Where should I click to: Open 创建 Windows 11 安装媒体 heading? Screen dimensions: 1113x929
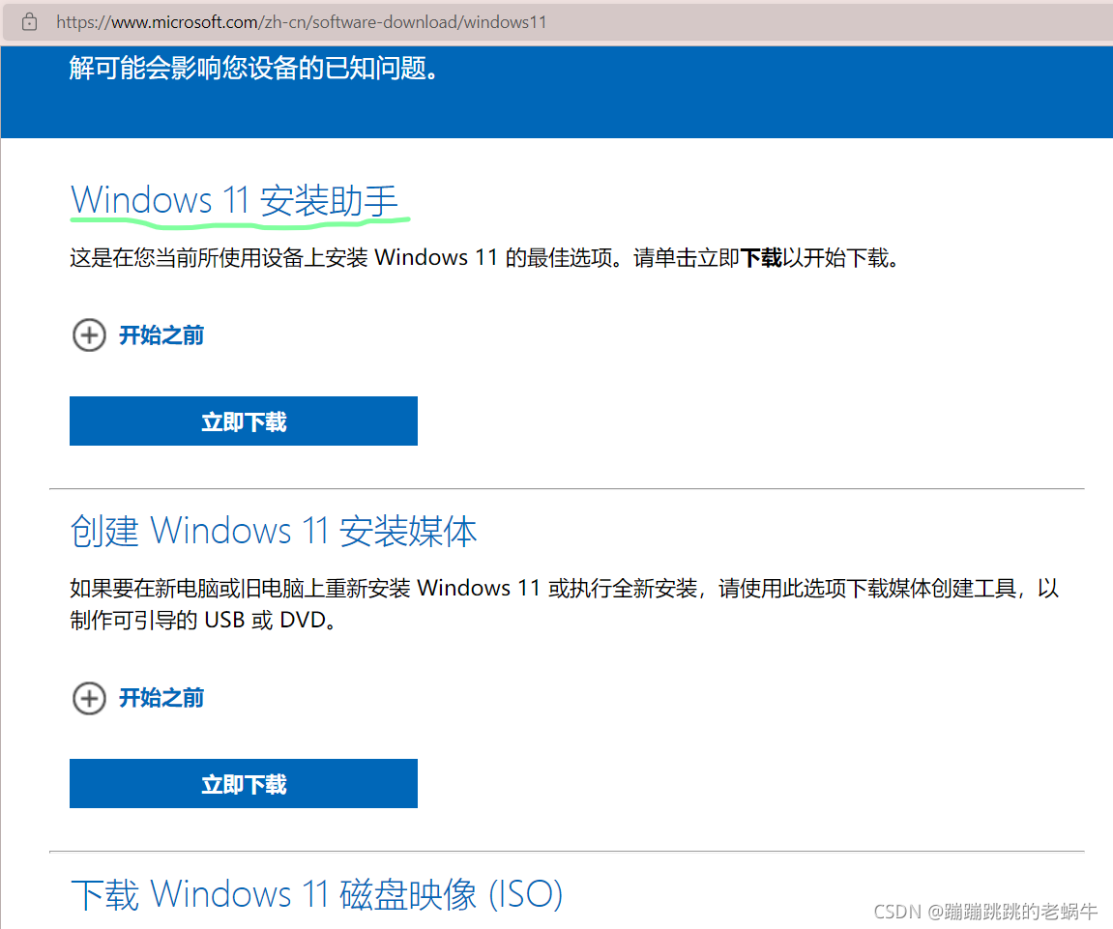click(x=274, y=531)
